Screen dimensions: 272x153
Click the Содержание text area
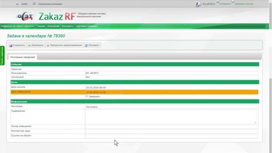pos(171,116)
